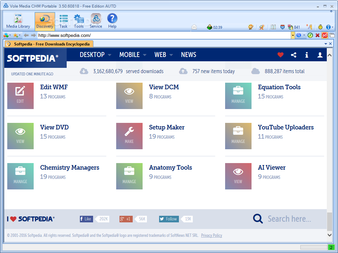338x253 pixels.
Task: Click the blue shield number 32 icon
Action: (283, 27)
